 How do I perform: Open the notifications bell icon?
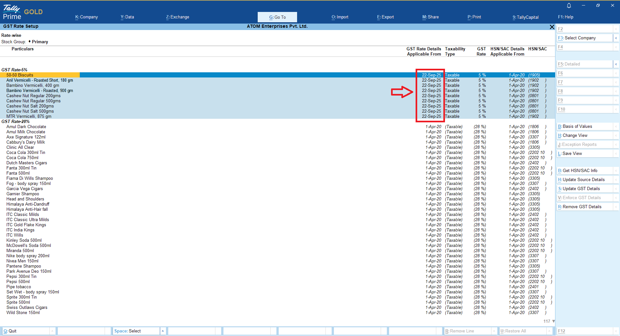click(569, 5)
